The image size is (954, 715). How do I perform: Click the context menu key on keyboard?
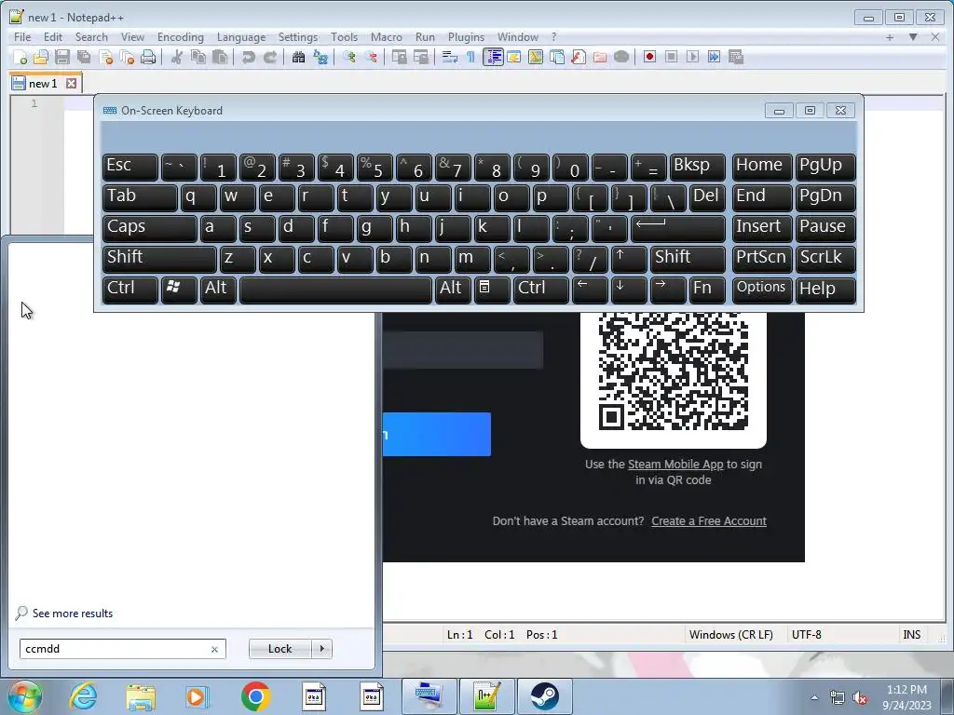point(492,290)
